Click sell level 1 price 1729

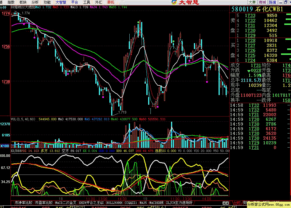[250, 35]
